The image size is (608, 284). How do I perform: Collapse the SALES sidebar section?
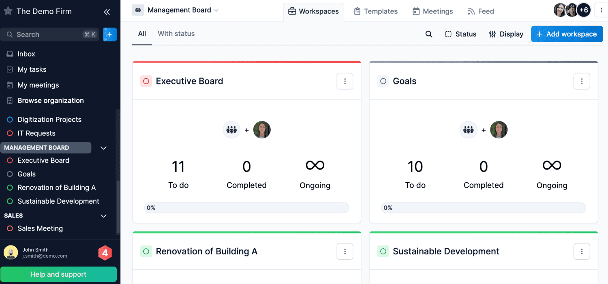(x=103, y=216)
